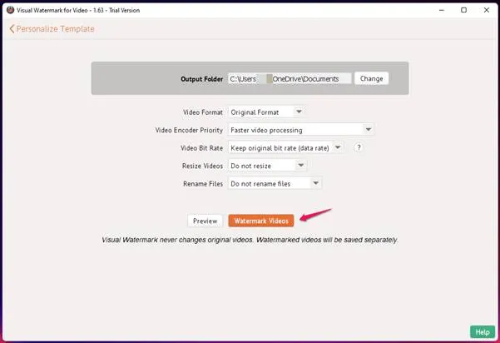This screenshot has width=500, height=343.
Task: Click the 'Resize Videos' label
Action: [x=202, y=166]
